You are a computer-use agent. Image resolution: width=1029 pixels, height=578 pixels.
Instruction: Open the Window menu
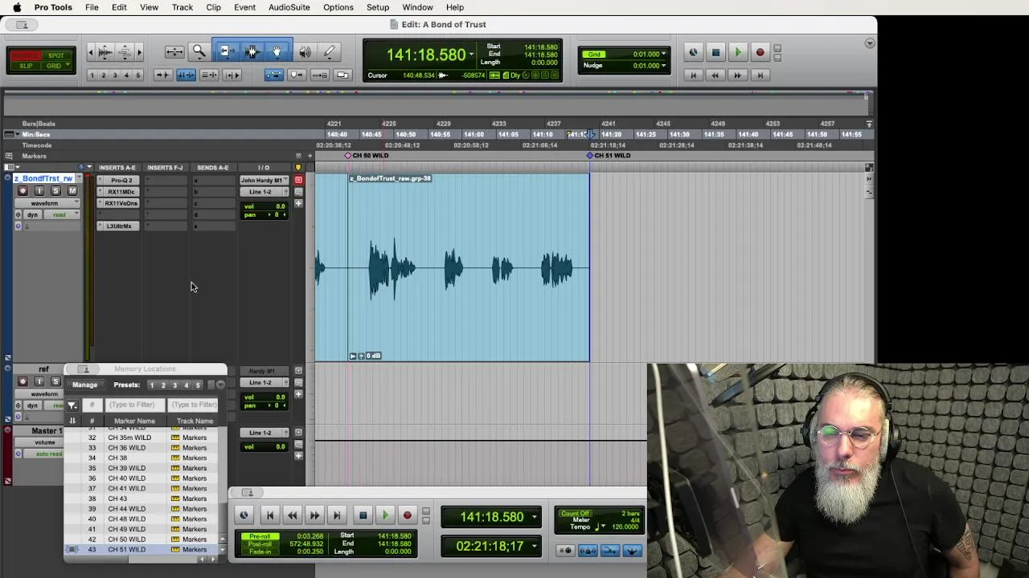point(417,7)
